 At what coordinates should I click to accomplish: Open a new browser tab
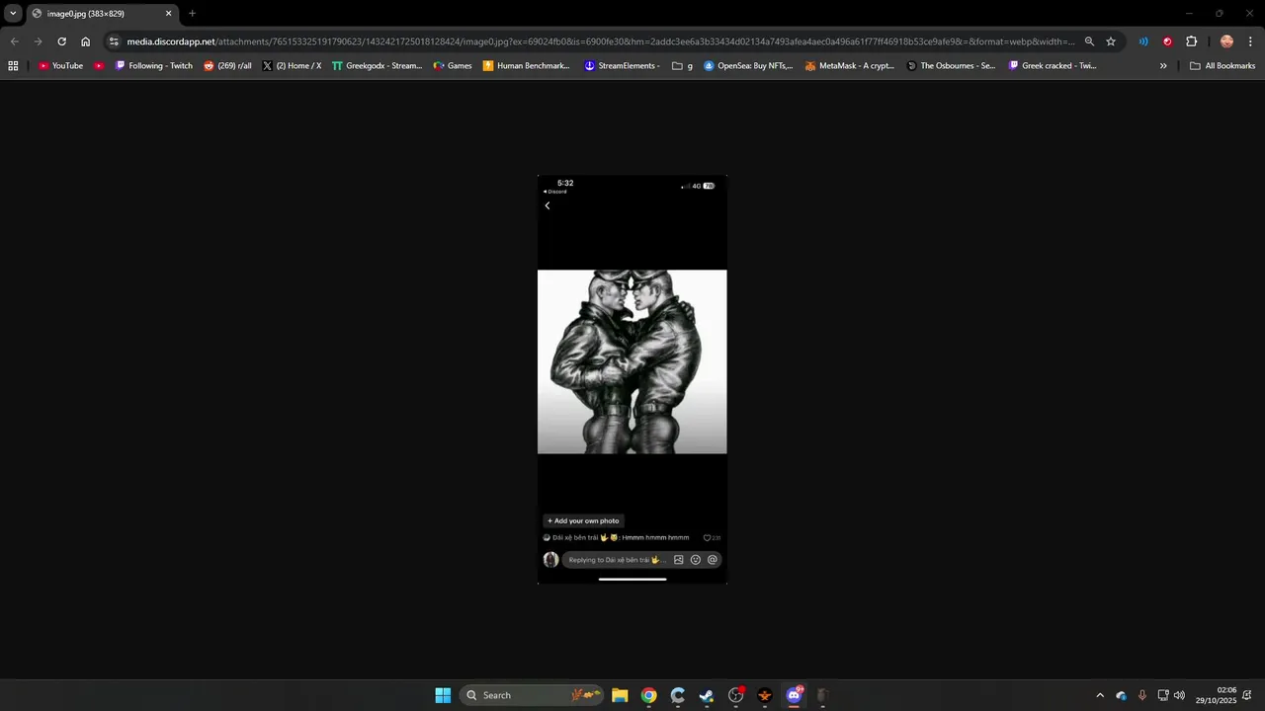click(192, 14)
